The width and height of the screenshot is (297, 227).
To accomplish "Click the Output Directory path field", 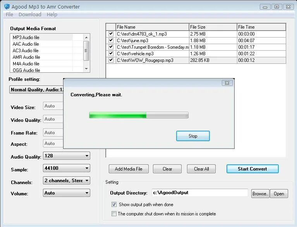I will (200, 193).
